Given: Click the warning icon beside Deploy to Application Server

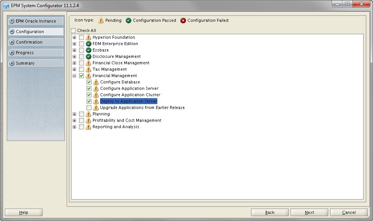Looking at the screenshot, I should (96, 101).
